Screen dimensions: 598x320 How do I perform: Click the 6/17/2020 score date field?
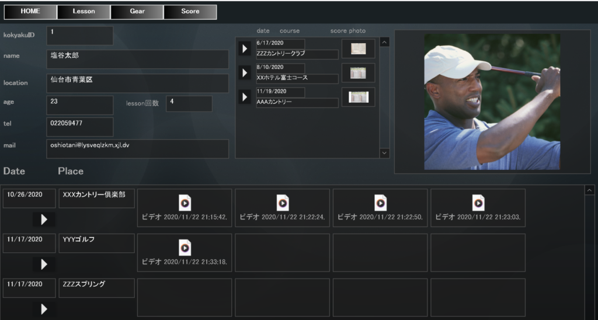click(x=280, y=43)
